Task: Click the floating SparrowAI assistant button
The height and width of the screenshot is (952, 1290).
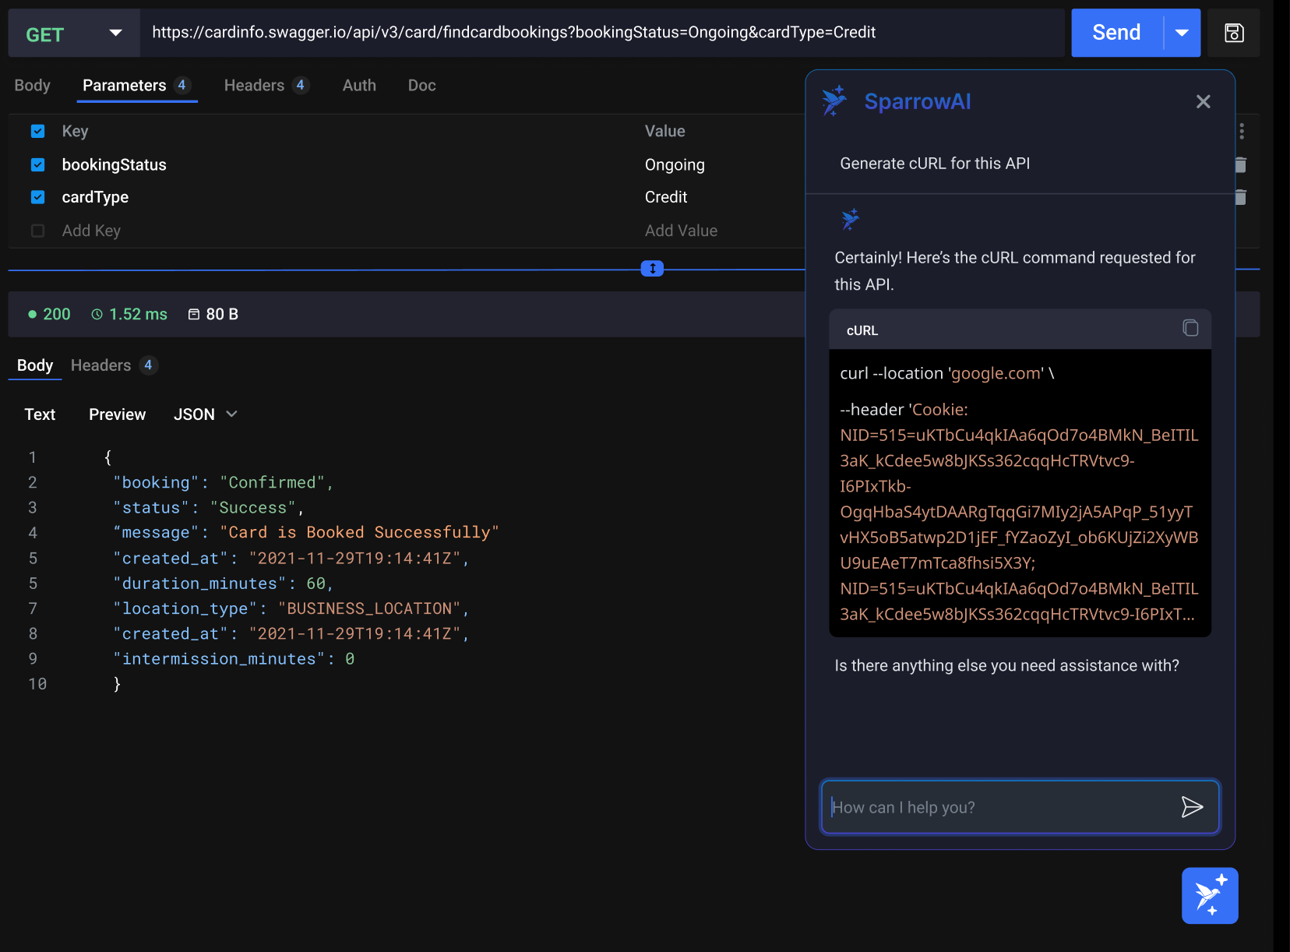Action: (1210, 896)
